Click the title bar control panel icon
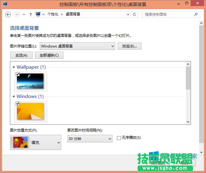206x173 pixels. click(x=5, y=4)
